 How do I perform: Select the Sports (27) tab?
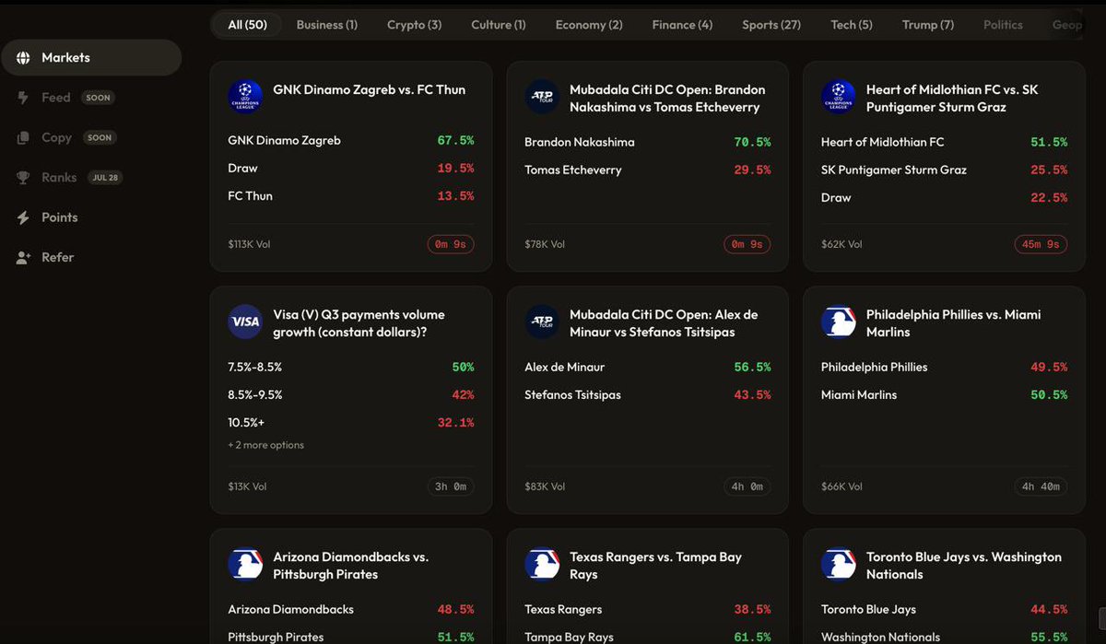point(771,25)
